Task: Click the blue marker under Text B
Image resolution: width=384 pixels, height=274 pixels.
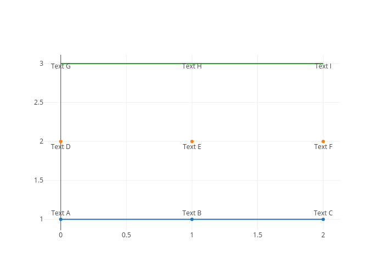Action: 192,219
